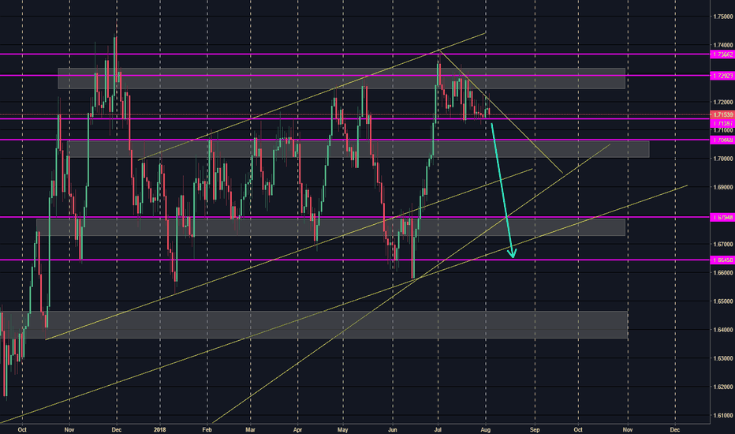735x434 pixels.
Task: Click the Mar label on time axis
Action: (x=250, y=429)
